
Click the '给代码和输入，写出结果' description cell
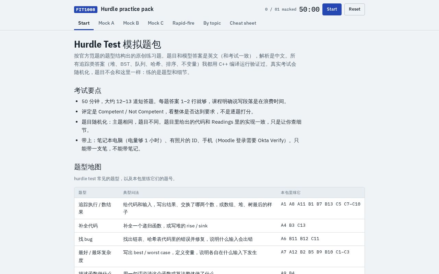(x=198, y=208)
